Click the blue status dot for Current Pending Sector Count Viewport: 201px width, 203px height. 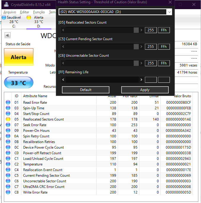pyautogui.click(x=8, y=175)
